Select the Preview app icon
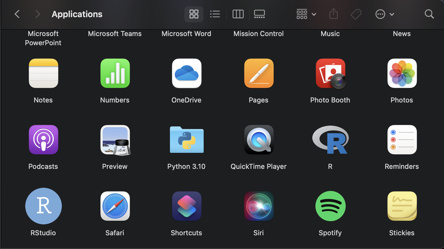 point(115,140)
